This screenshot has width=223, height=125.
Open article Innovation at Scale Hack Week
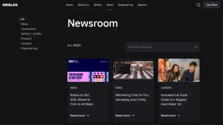(x=174, y=100)
